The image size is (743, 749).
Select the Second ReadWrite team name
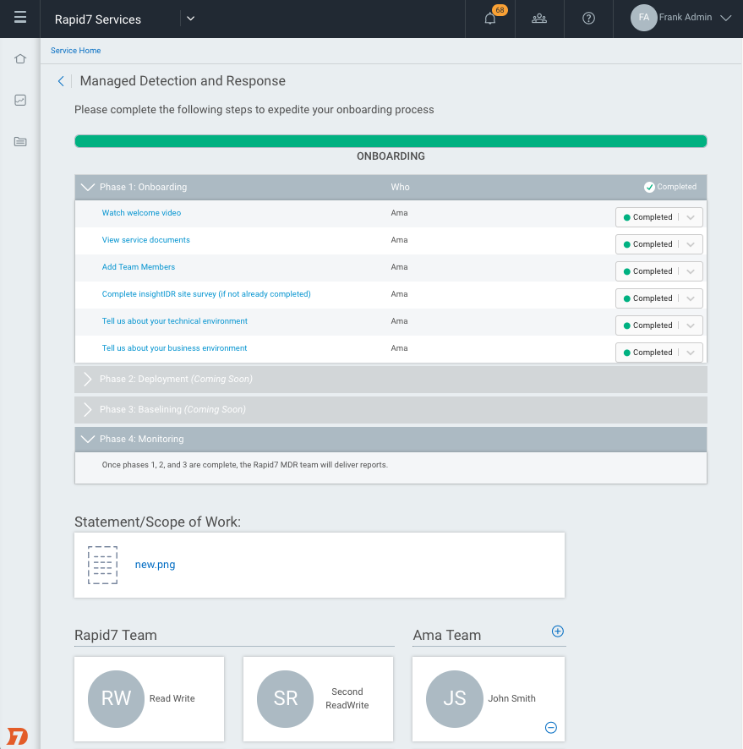point(347,699)
